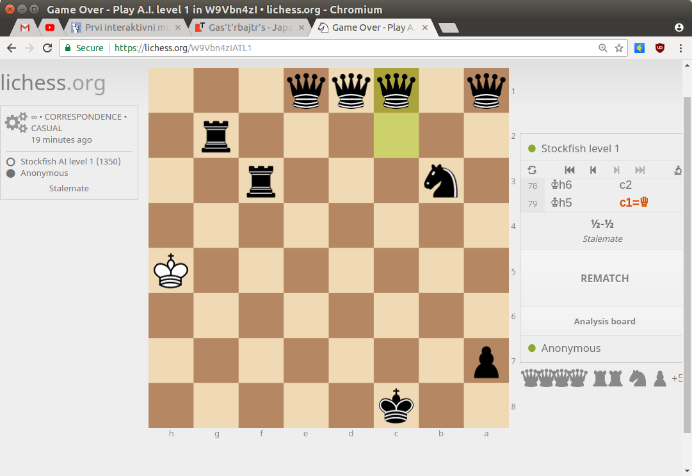Jump to first move
The image size is (692, 476).
(x=570, y=170)
